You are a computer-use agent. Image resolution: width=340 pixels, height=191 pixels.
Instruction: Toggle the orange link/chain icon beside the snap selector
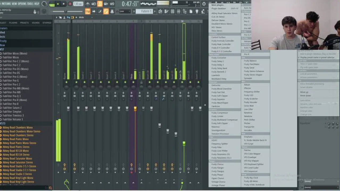click(106, 11)
